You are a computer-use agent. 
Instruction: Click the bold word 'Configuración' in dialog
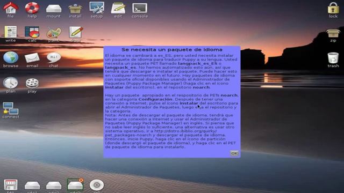click(x=155, y=99)
